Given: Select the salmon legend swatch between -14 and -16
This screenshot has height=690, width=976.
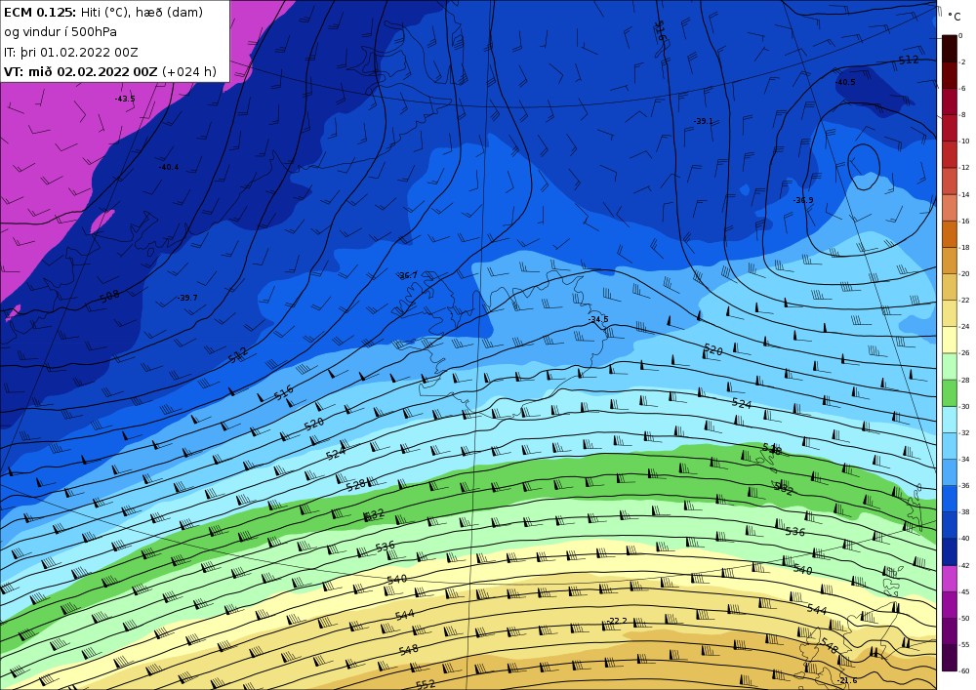Looking at the screenshot, I should click(x=950, y=208).
